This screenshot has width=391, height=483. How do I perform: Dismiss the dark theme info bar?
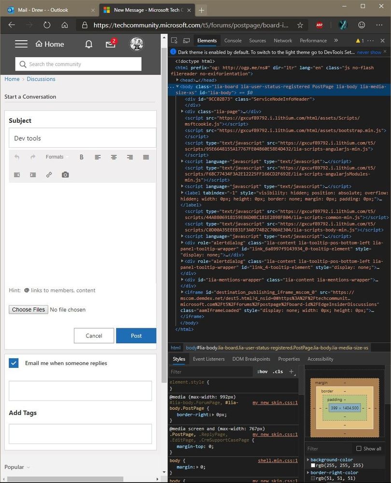[385, 51]
